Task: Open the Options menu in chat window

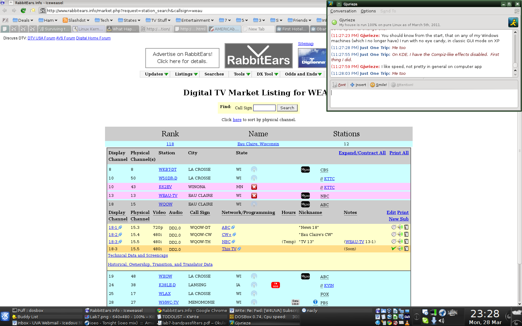Action: (x=368, y=11)
